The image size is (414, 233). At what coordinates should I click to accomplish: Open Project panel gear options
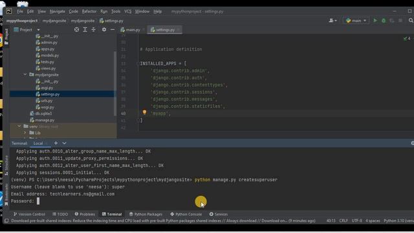[104, 30]
